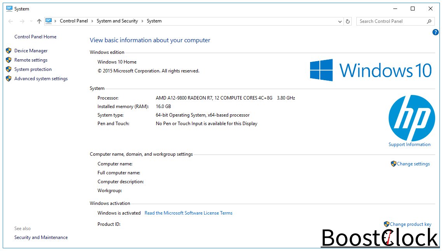The width and height of the screenshot is (443, 251).
Task: Click the Up one level arrow
Action: [39, 21]
